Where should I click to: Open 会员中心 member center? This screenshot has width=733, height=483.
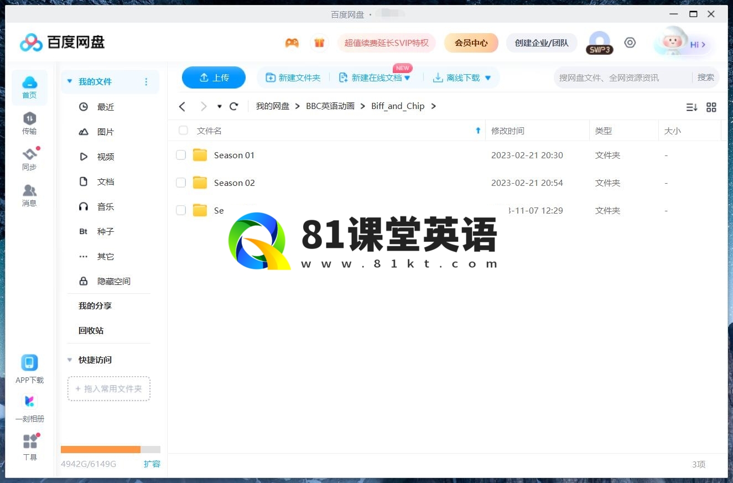click(x=471, y=43)
